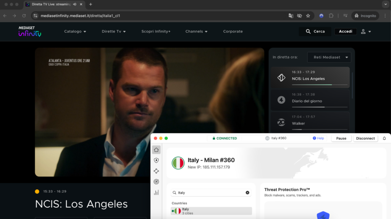The width and height of the screenshot is (391, 219).
Task: Click the Italy flag next to Milan #360
Action: click(x=178, y=163)
